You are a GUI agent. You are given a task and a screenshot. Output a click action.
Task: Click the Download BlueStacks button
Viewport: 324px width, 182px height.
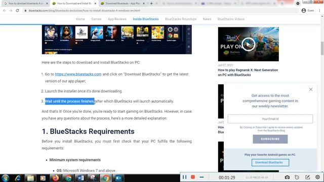coord(270,162)
